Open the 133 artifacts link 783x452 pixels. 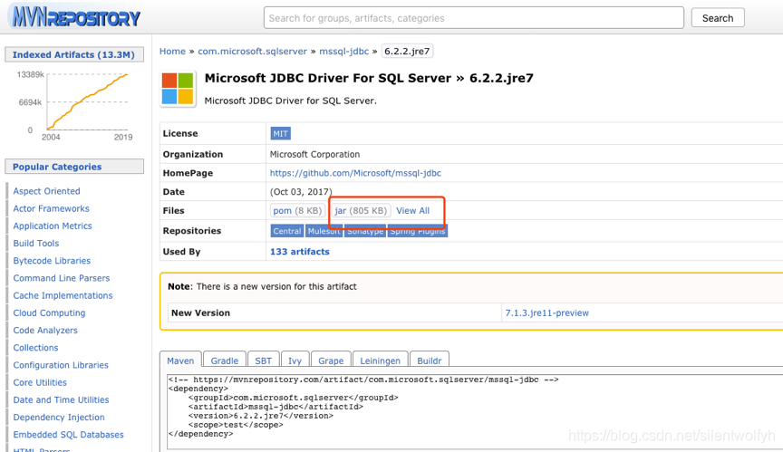[x=300, y=252]
